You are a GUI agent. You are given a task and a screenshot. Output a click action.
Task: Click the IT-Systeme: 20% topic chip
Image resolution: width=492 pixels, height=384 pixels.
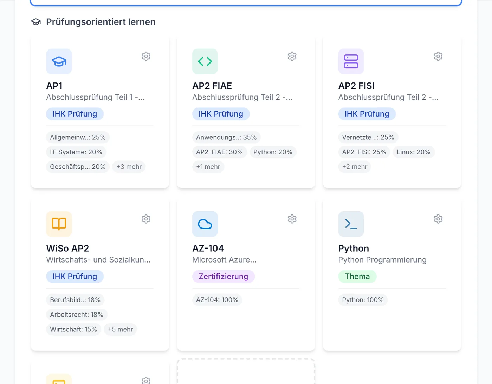(x=76, y=152)
